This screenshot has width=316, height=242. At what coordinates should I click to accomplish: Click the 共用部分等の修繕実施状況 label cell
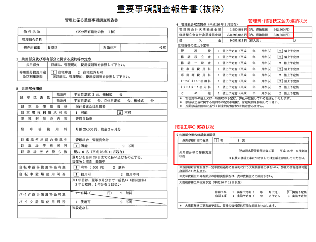tap(195, 154)
